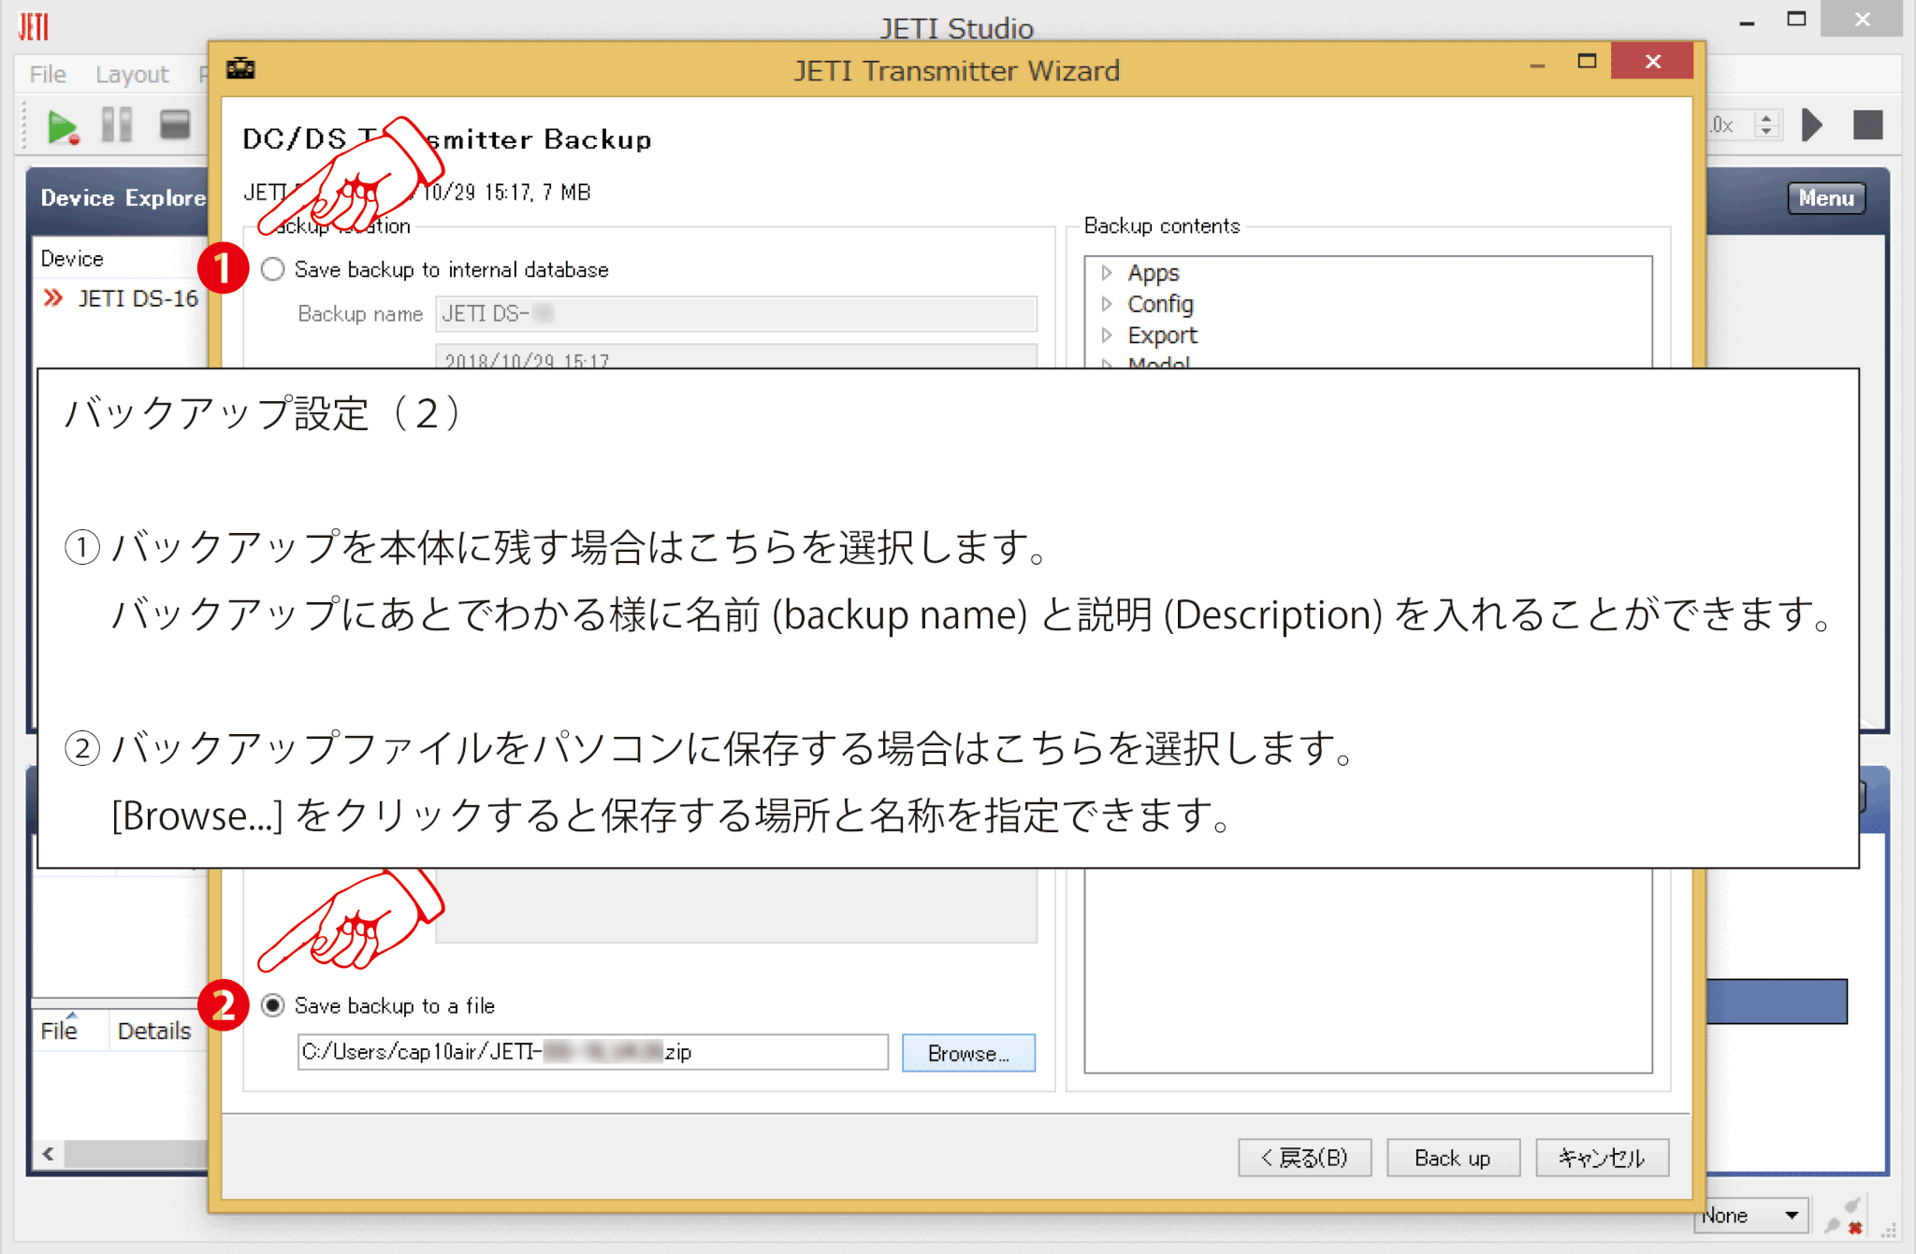Expand the Config tree node
Image resolution: width=1916 pixels, height=1254 pixels.
(x=1107, y=304)
